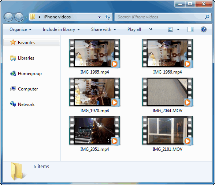Viewport: 215px width, 185px height.
Task: Open the Organize menu
Action: (21, 29)
